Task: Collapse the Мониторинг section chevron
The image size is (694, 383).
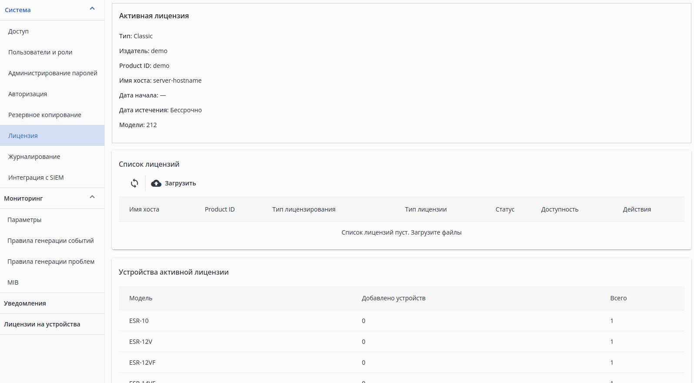Action: tap(92, 197)
